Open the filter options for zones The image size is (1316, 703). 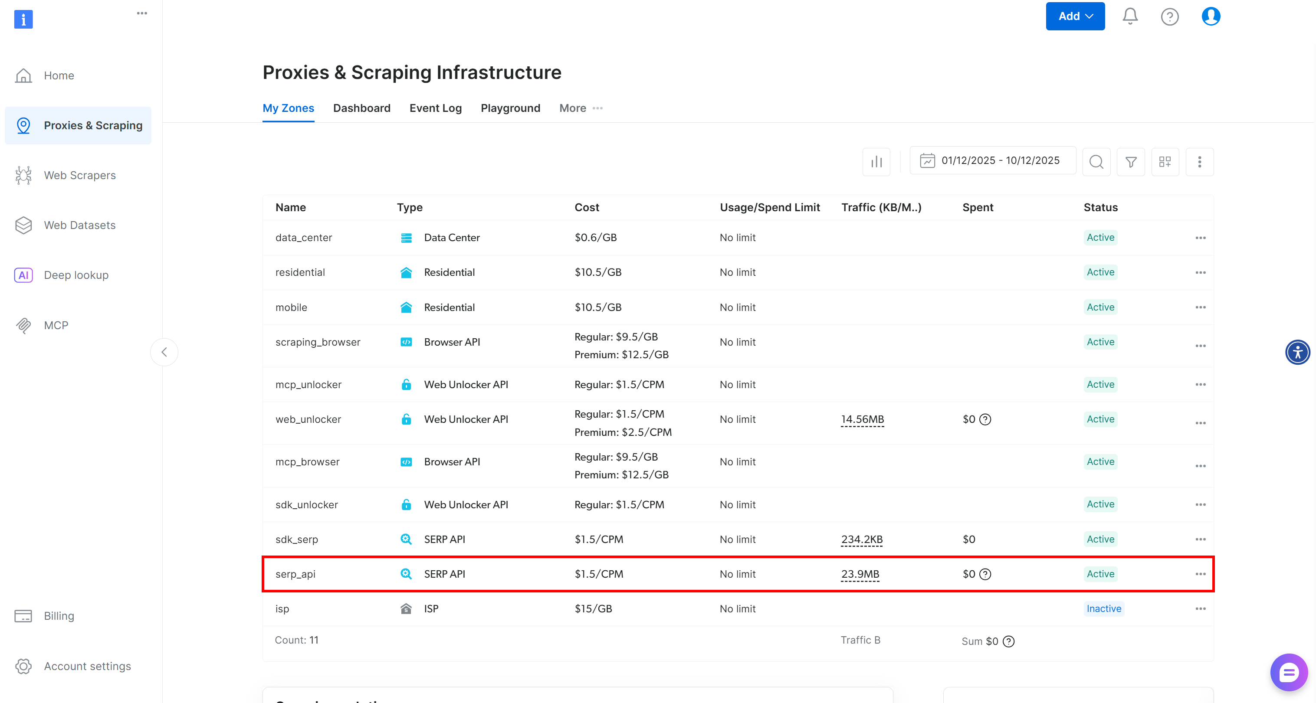(1131, 162)
